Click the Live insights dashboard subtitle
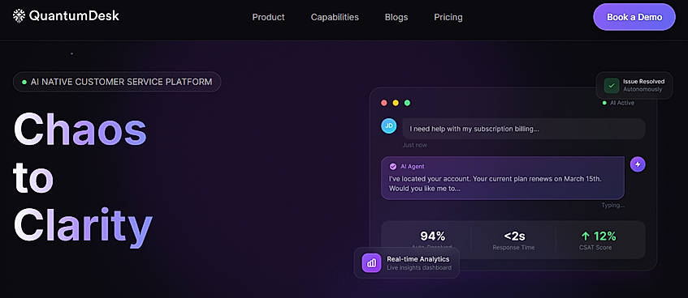The width and height of the screenshot is (688, 298). pyautogui.click(x=419, y=267)
